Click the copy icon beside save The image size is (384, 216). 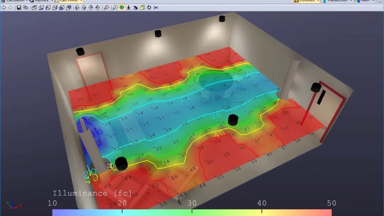coord(26,7)
